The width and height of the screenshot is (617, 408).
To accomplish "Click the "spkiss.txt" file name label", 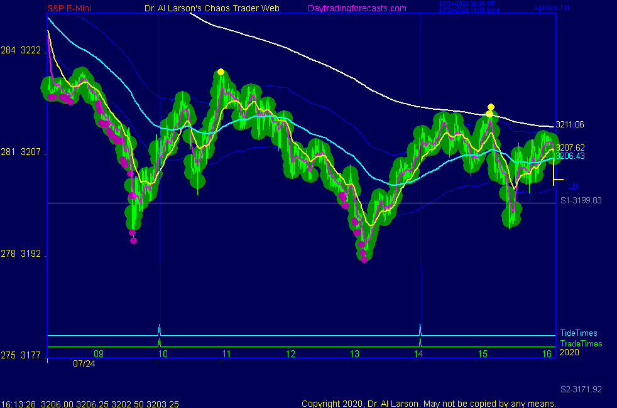I will pyautogui.click(x=552, y=7).
